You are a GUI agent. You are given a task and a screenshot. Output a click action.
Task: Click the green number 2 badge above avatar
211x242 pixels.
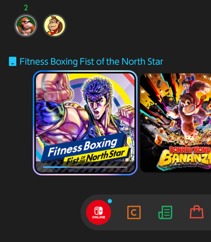[26, 8]
